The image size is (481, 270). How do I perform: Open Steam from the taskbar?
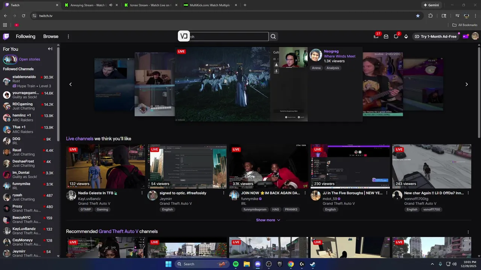(x=313, y=264)
